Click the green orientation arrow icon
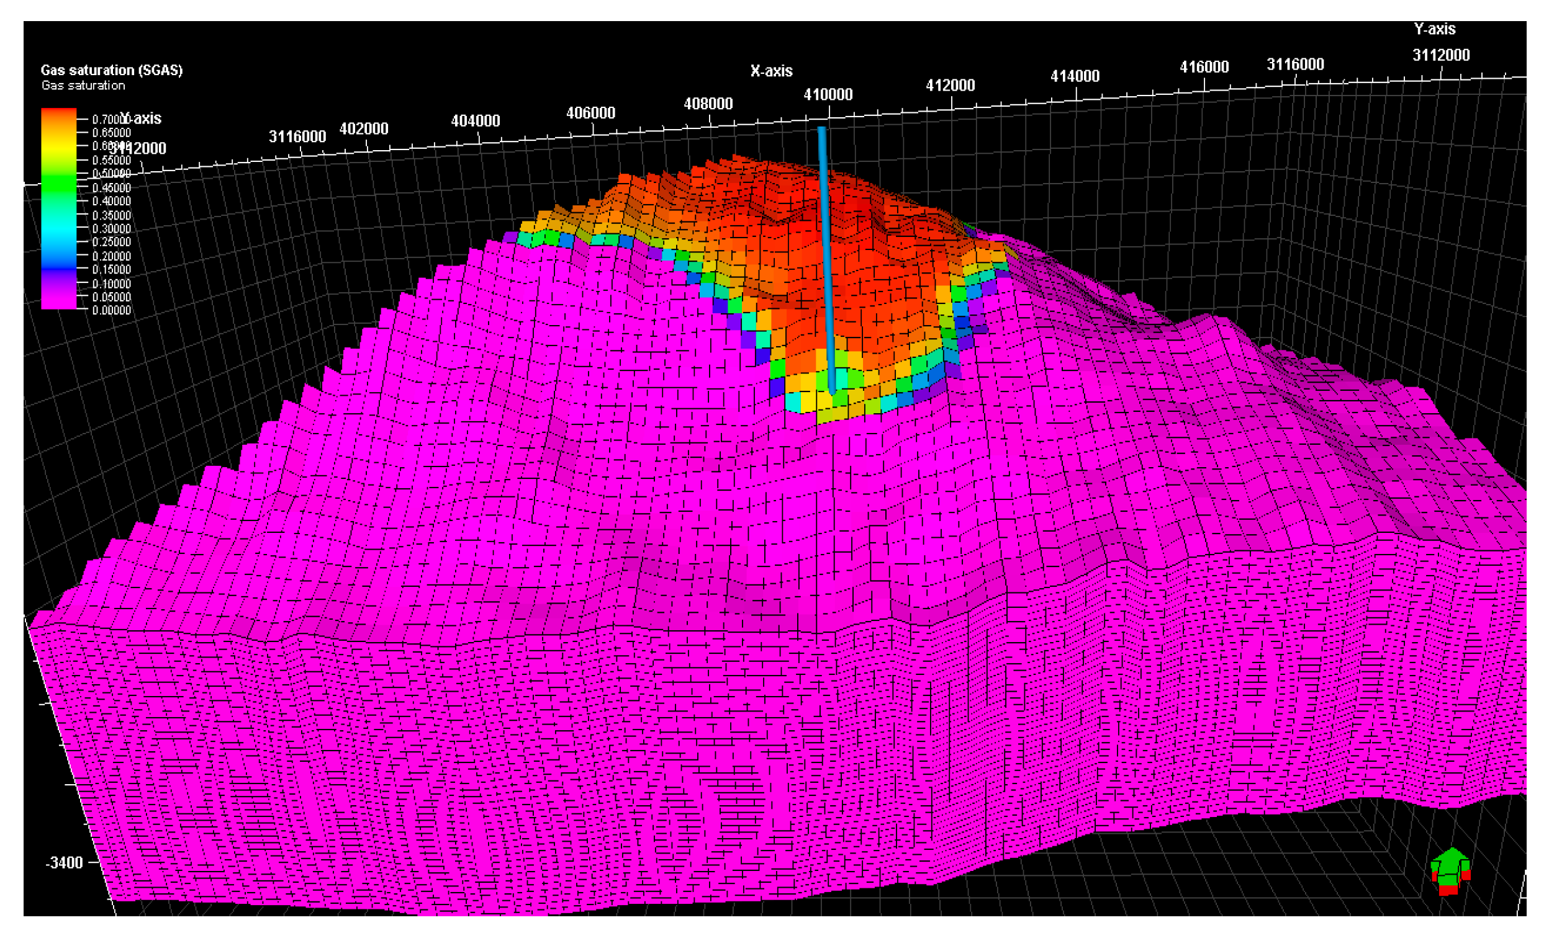1549x933 pixels. (x=1451, y=862)
